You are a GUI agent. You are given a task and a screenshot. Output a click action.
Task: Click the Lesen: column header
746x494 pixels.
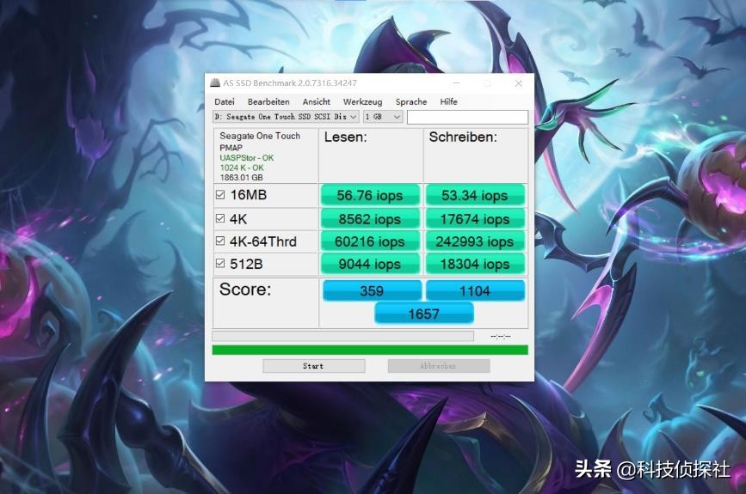(345, 137)
